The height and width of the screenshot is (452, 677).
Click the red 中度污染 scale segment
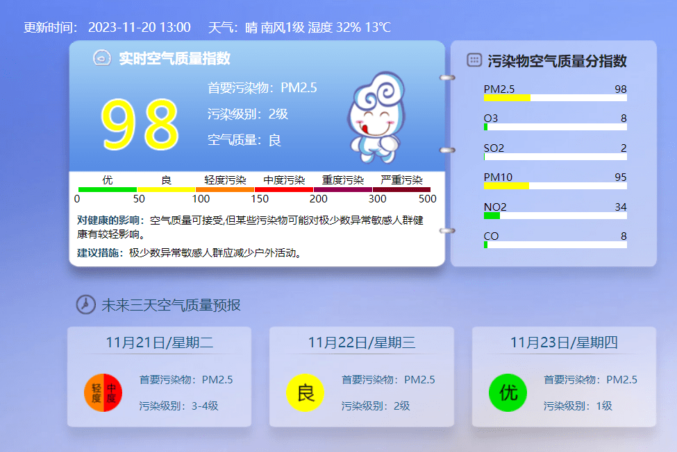(x=284, y=189)
